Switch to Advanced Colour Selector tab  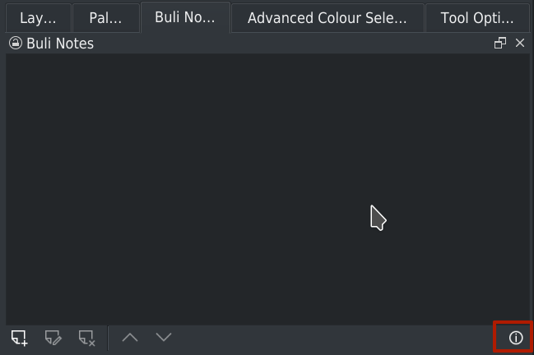click(327, 17)
